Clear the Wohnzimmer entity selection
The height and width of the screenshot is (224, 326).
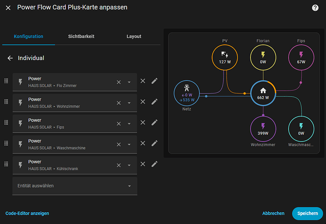click(119, 103)
